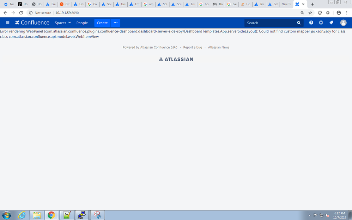Launch Internet Explorer from taskbar
This screenshot has height=220, width=352.
[x=22, y=215]
